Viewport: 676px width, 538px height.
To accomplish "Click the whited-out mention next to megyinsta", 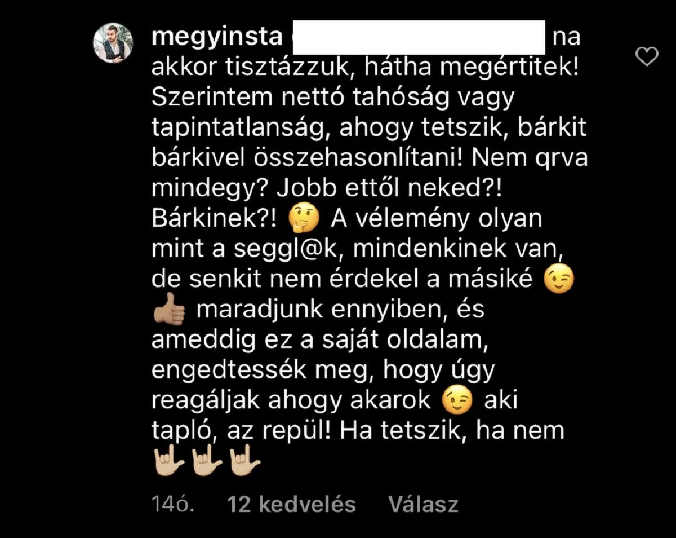I will 419,37.
